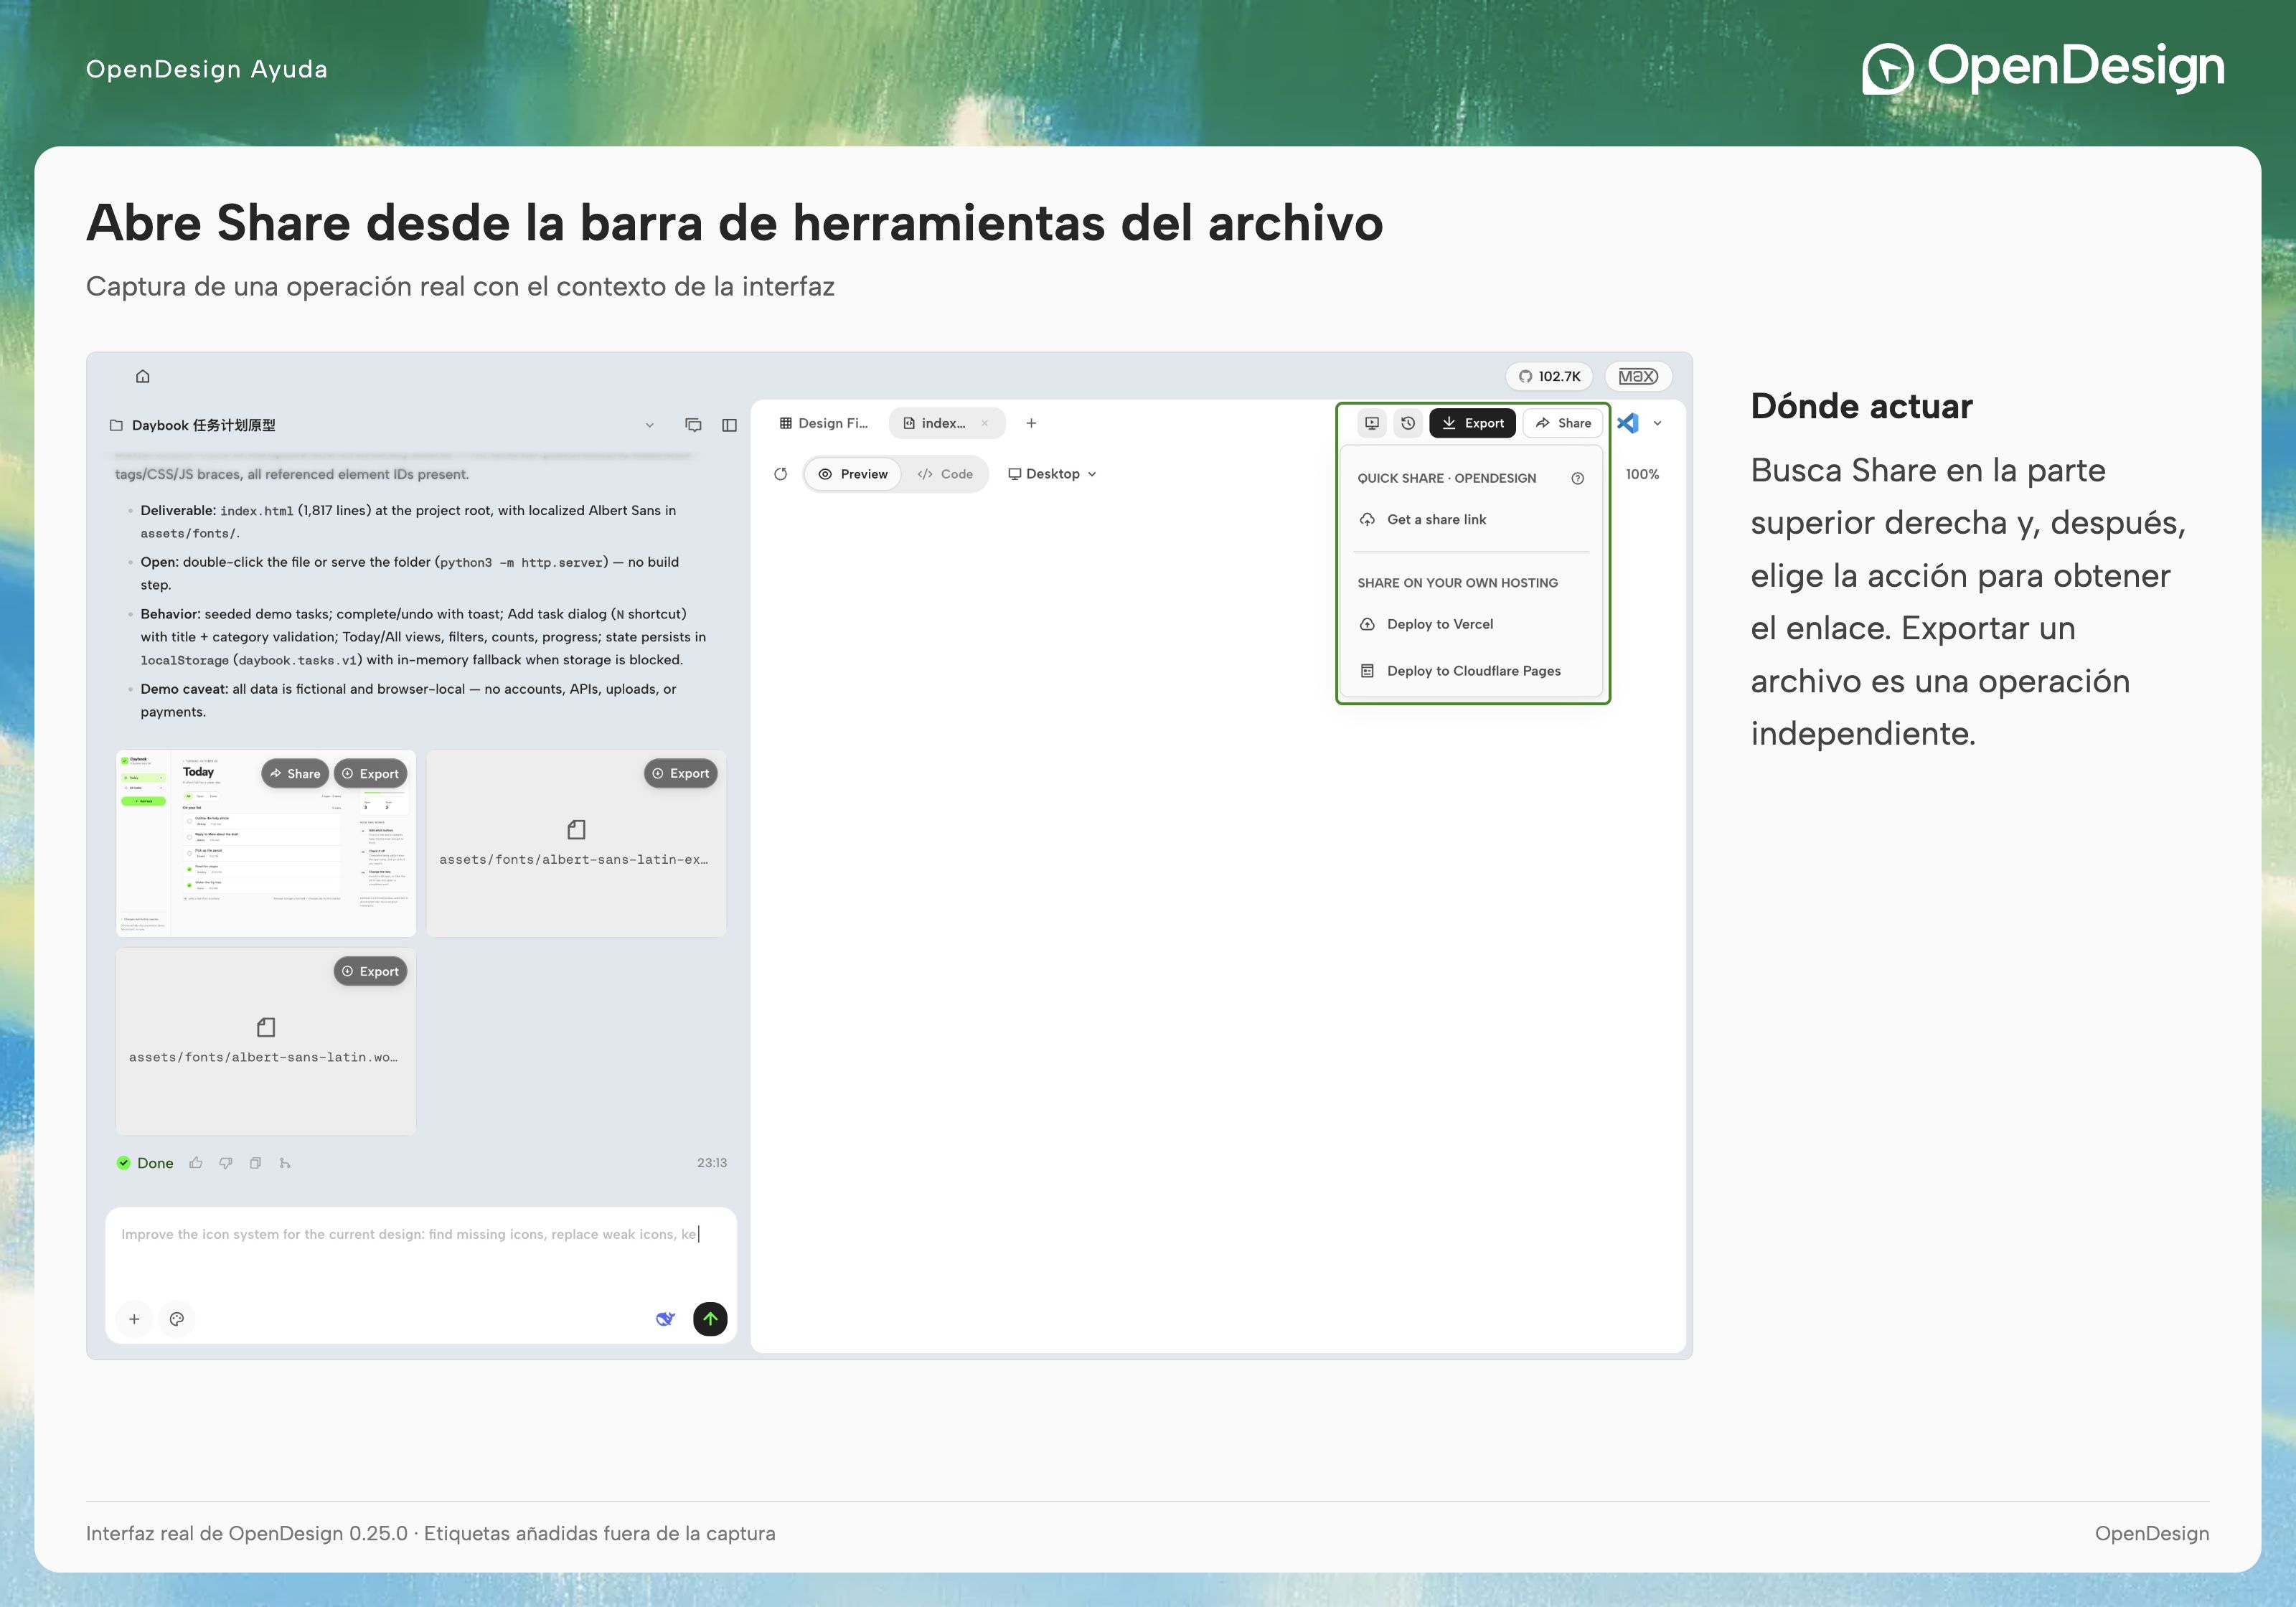Click the 100% zoom level
Viewport: 2296px width, 1607px height.
click(x=1642, y=474)
